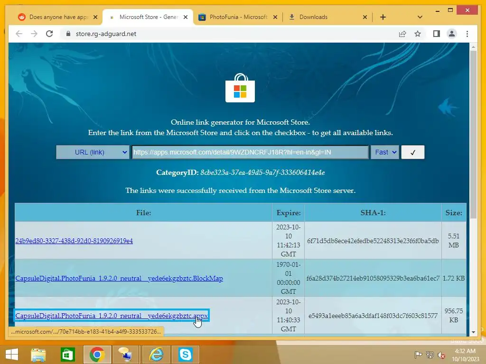This screenshot has height=364, width=486.
Task: Click page scrollbar down arrow
Action: (x=473, y=332)
